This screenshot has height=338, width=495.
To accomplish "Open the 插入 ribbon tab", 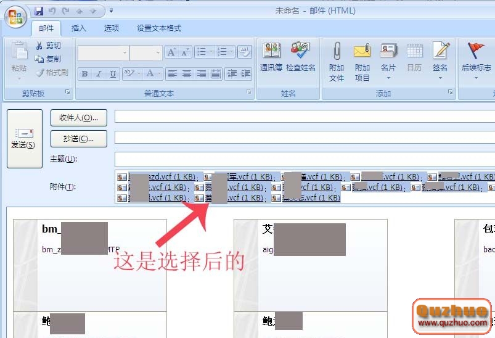I will pyautogui.click(x=79, y=28).
